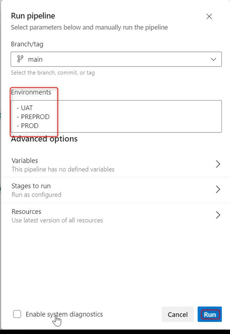The height and width of the screenshot is (334, 230).
Task: Click the Variables row chevron arrow
Action: click(218, 164)
